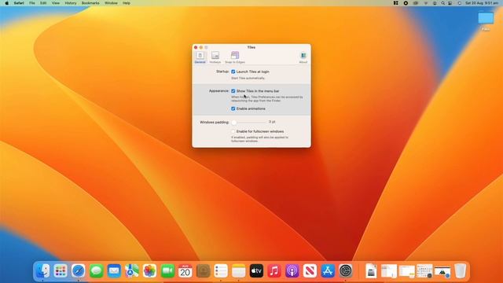Click the date and time in menu bar
Image resolution: width=503 pixels, height=283 pixels.
pyautogui.click(x=482, y=3)
